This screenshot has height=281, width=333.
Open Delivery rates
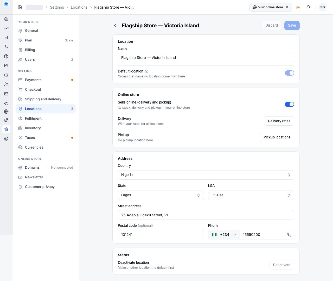279,121
